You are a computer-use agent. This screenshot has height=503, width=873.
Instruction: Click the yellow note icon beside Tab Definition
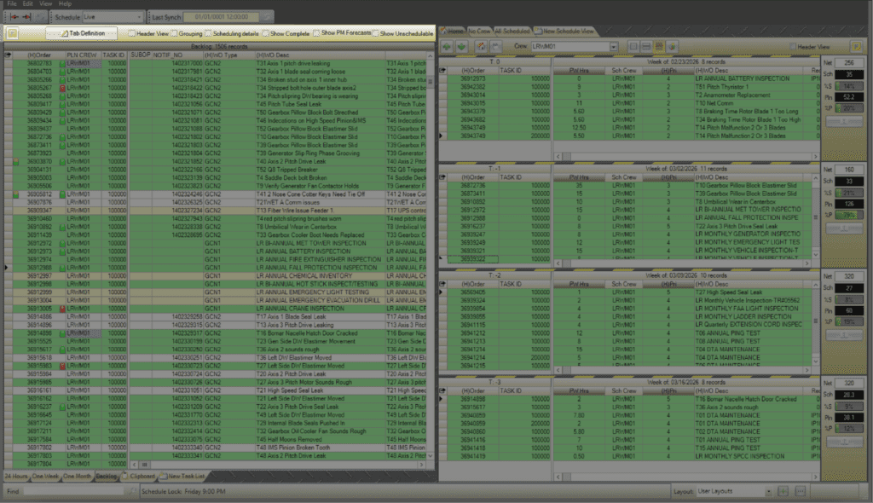[13, 32]
